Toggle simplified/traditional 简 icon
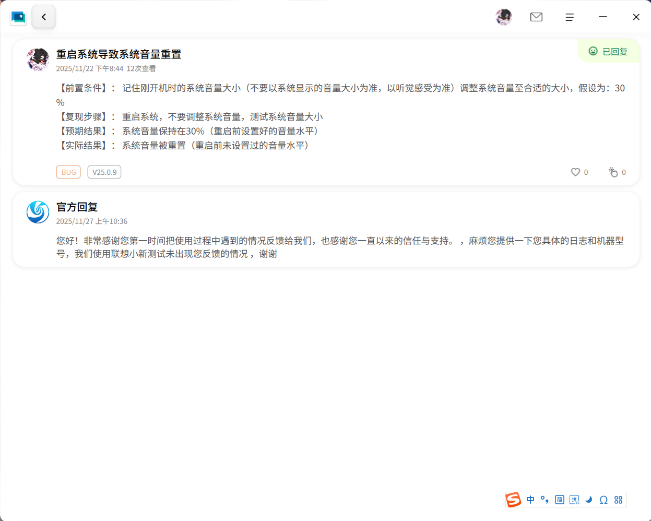This screenshot has height=521, width=651. pos(560,500)
